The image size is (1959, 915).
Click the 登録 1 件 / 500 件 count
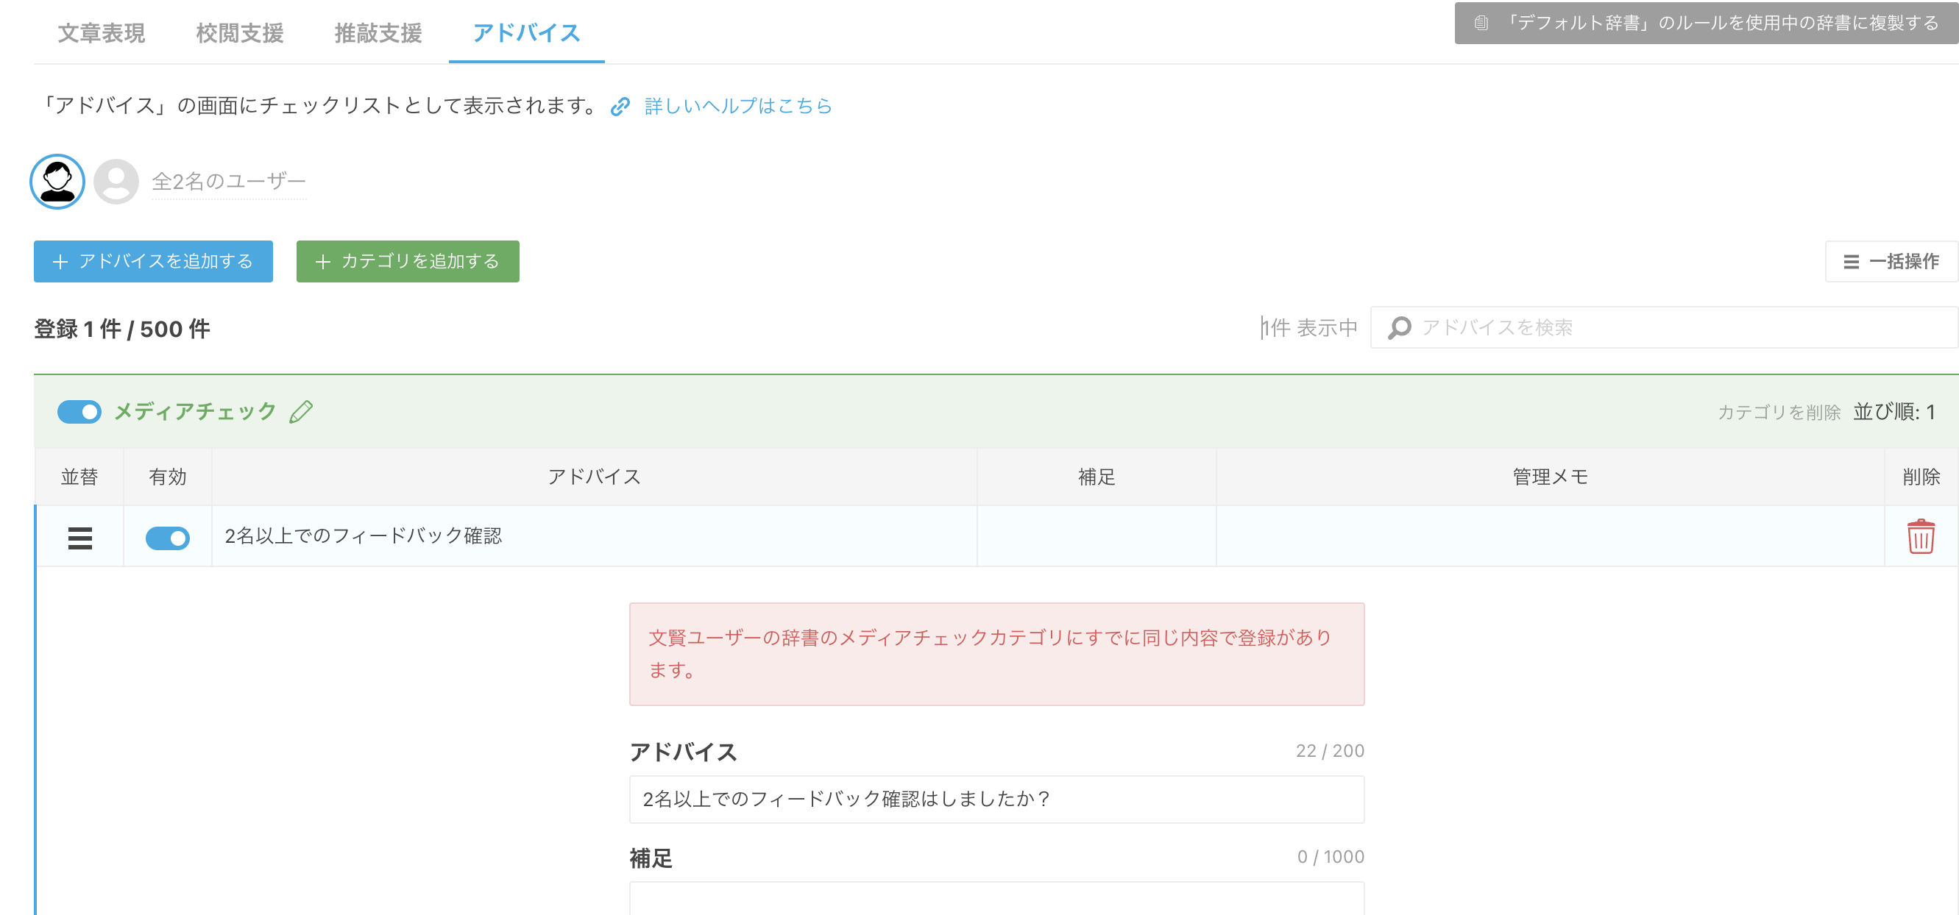tap(121, 328)
